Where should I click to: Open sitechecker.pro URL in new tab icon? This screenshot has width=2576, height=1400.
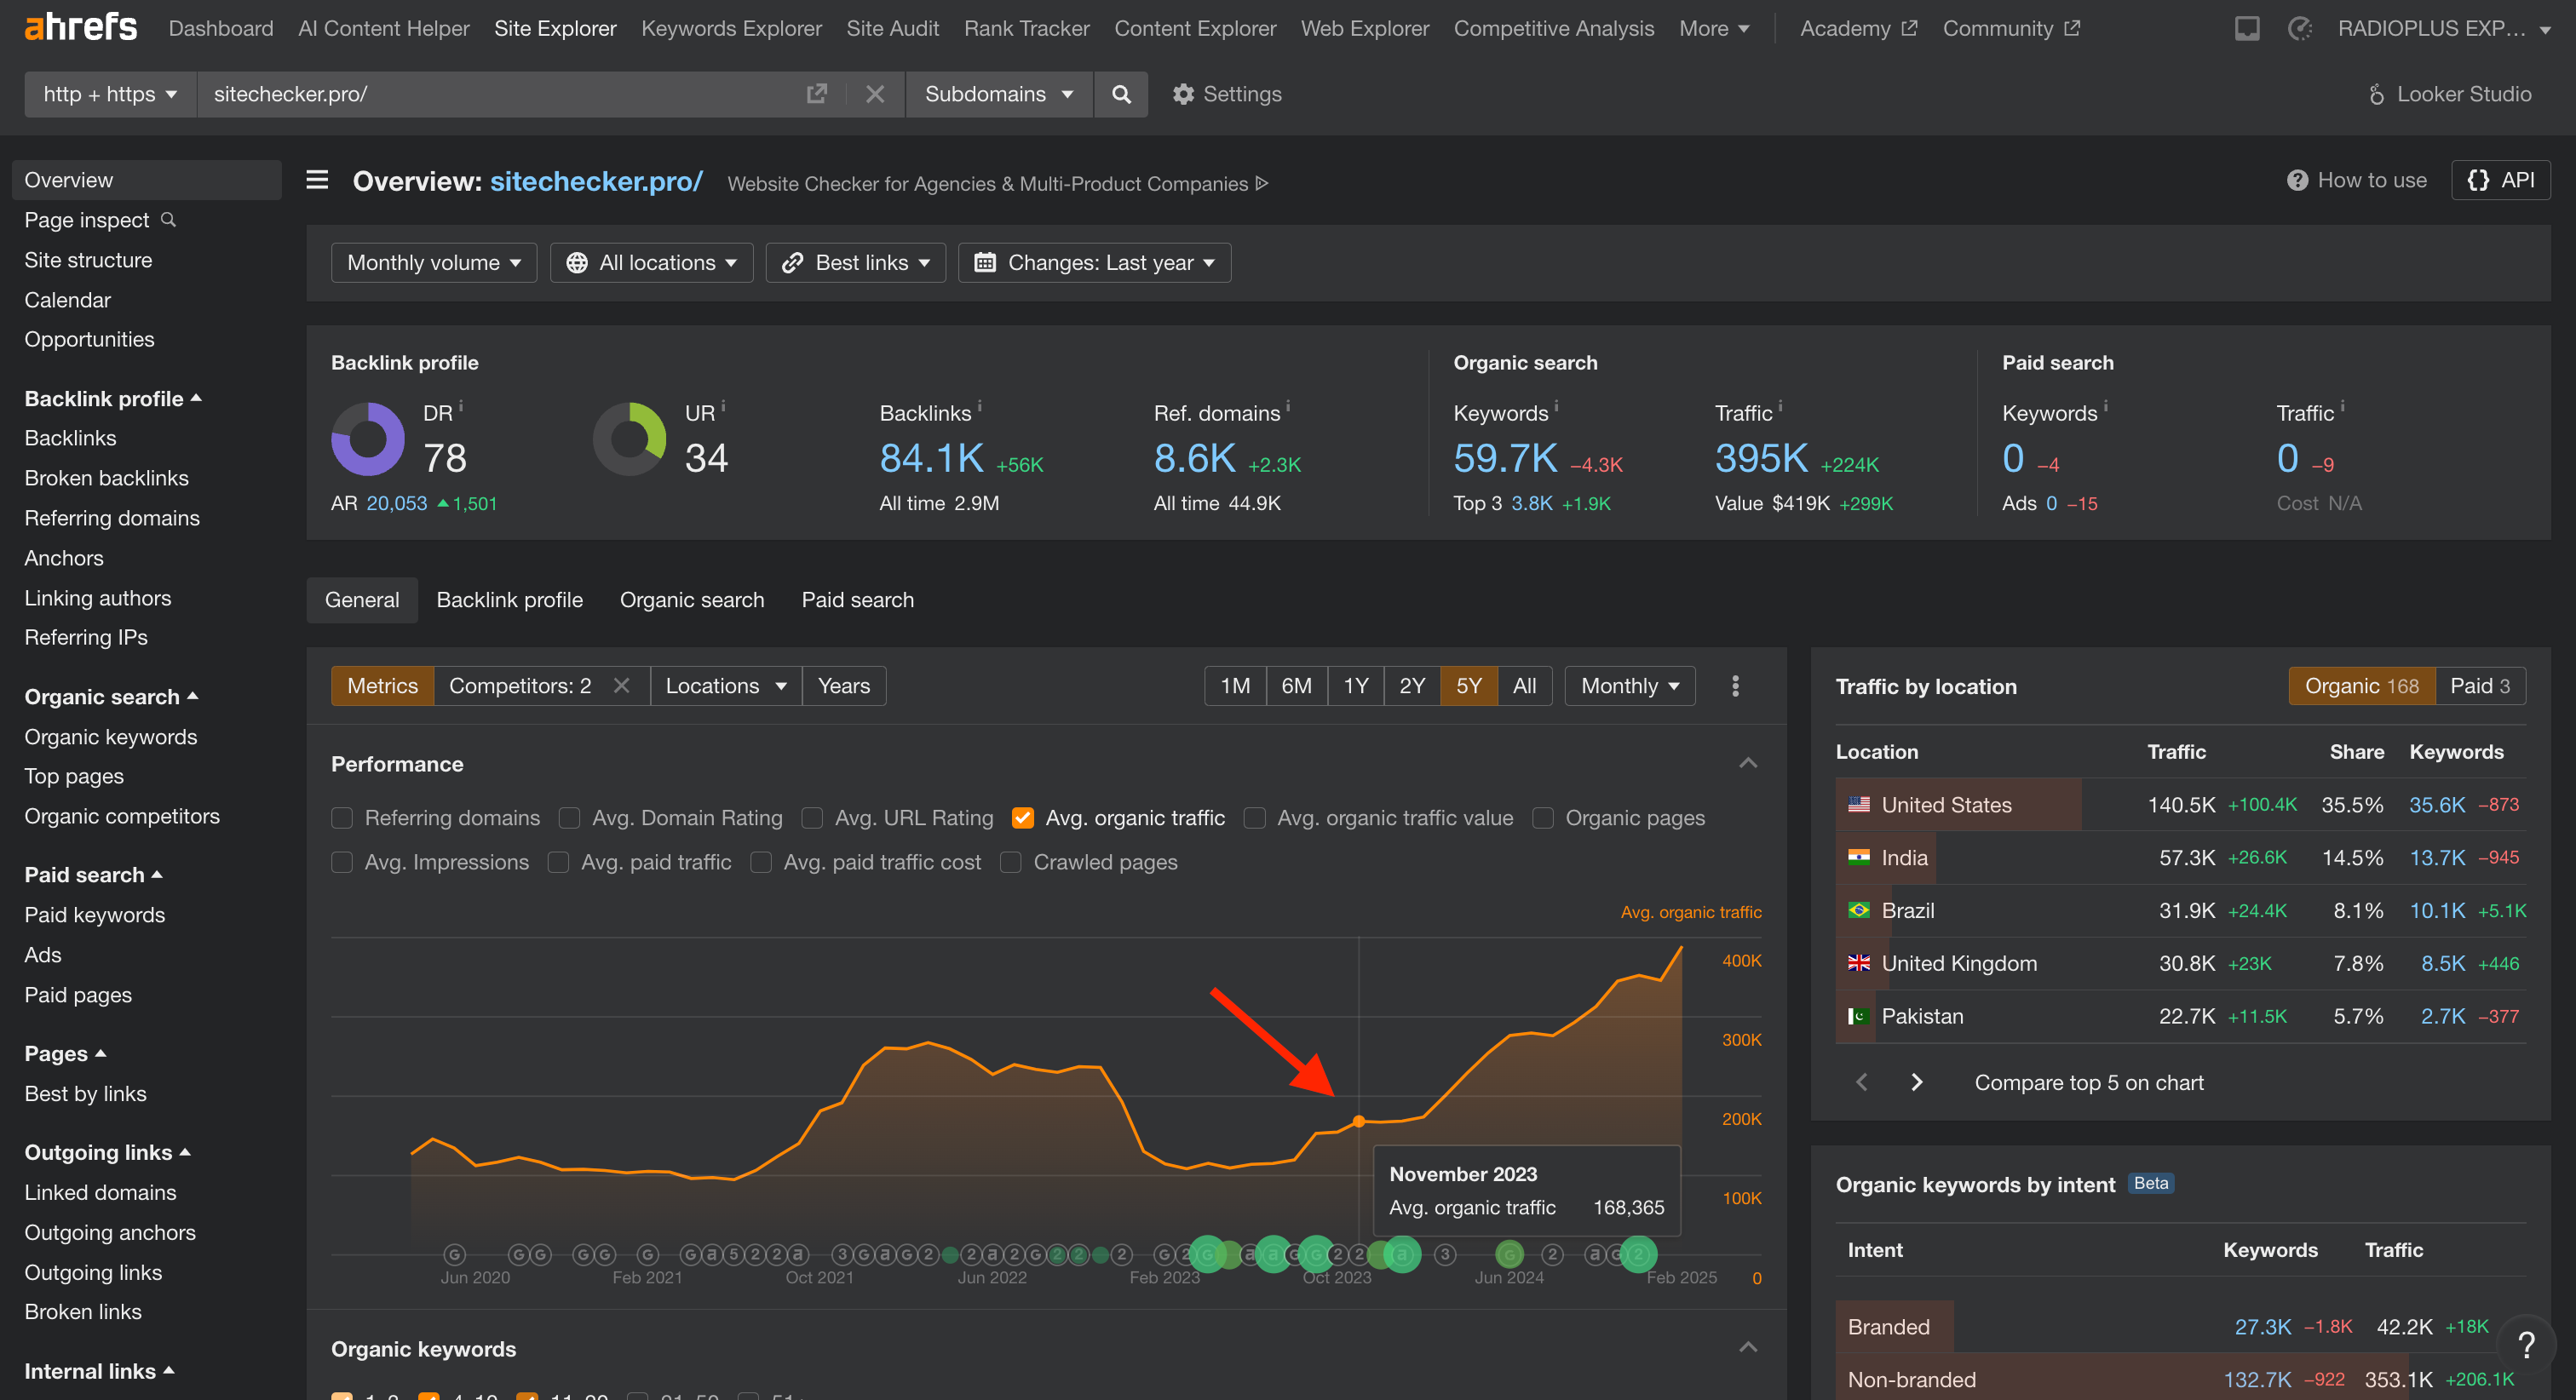(x=817, y=94)
